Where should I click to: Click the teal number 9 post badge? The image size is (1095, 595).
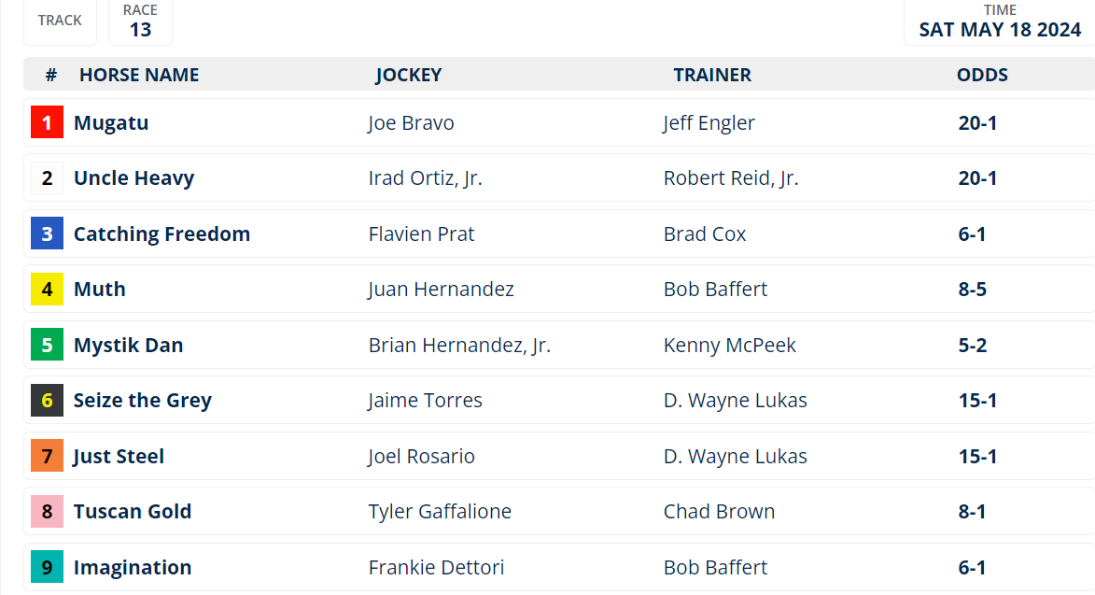pyautogui.click(x=47, y=567)
